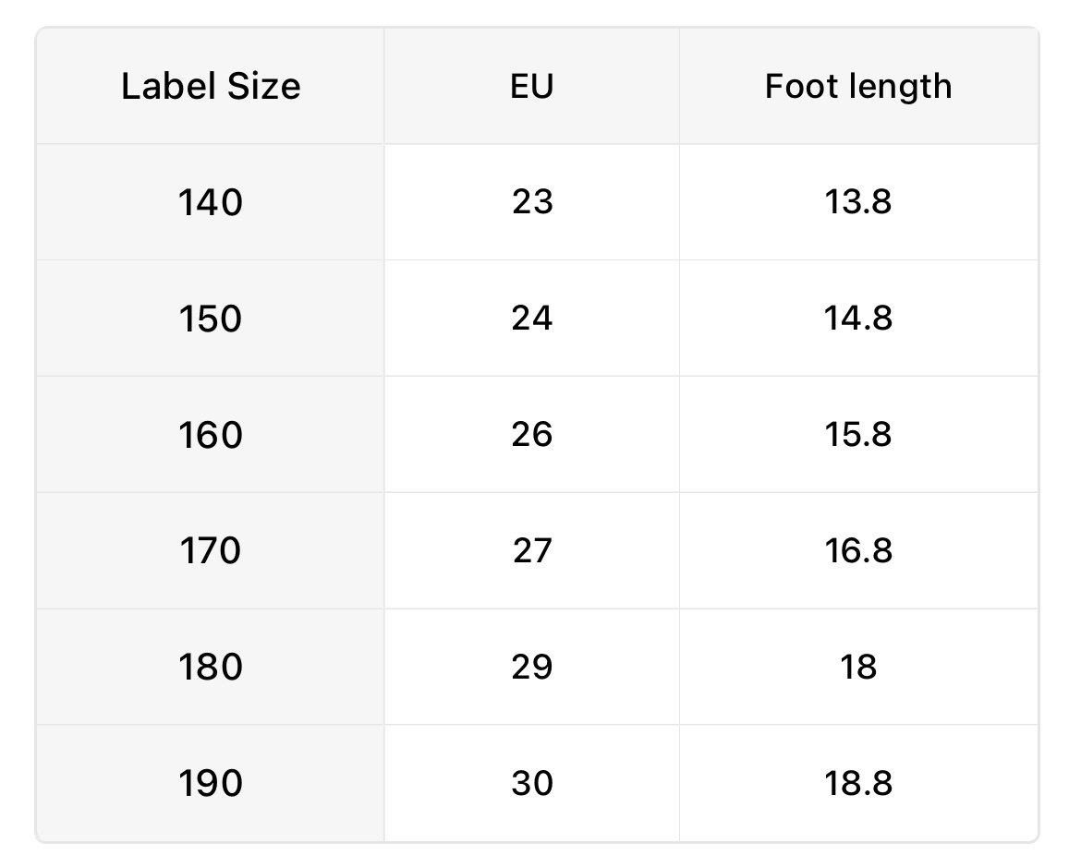
Task: Select label size 140 cell
Action: tap(211, 202)
